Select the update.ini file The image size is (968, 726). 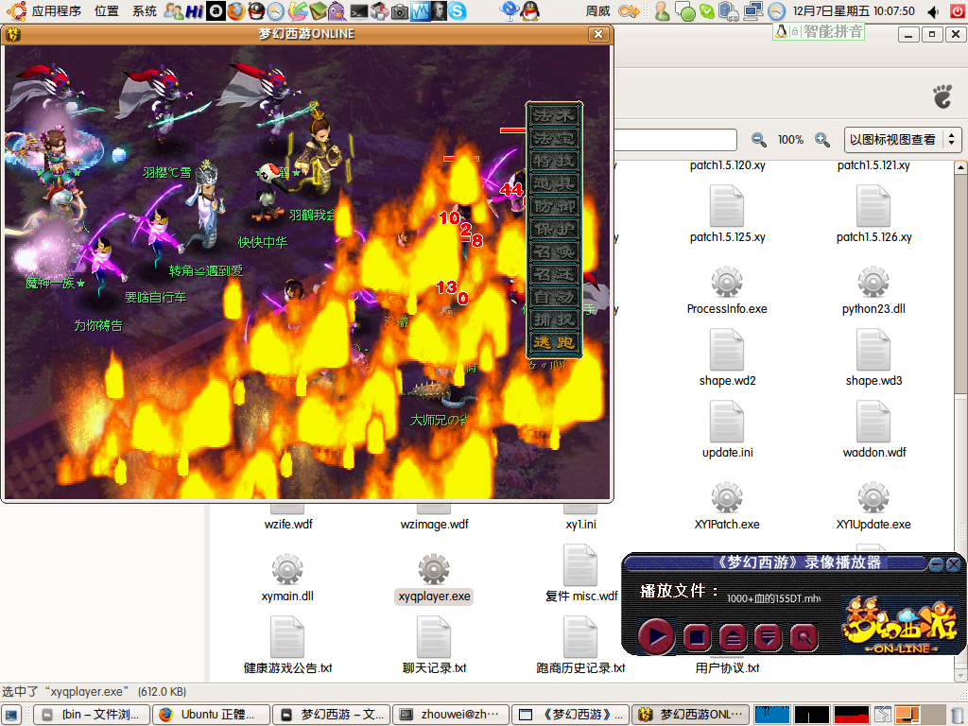point(727,430)
